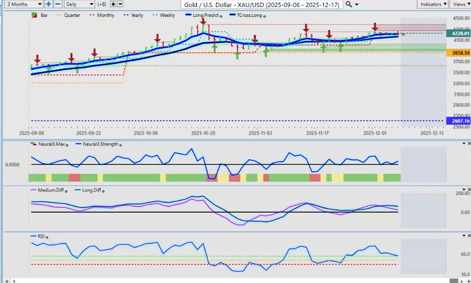This screenshot has height=283, width=471.
Task: Open the Indicators menu
Action: click(x=433, y=4)
